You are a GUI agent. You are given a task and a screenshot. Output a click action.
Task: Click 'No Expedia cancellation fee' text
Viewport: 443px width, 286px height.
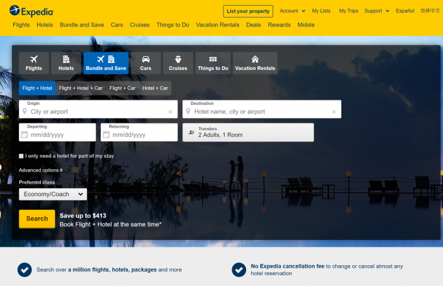[x=288, y=266]
